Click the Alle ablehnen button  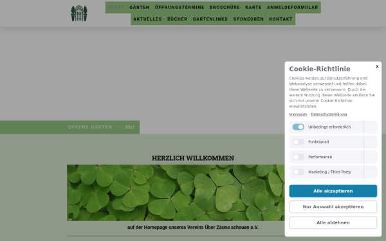pyautogui.click(x=333, y=222)
